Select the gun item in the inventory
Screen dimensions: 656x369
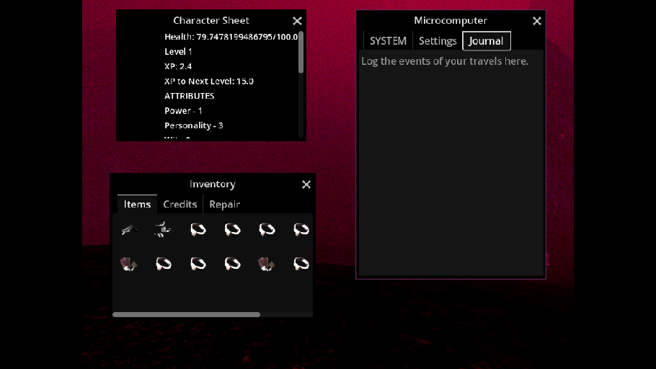point(129,230)
